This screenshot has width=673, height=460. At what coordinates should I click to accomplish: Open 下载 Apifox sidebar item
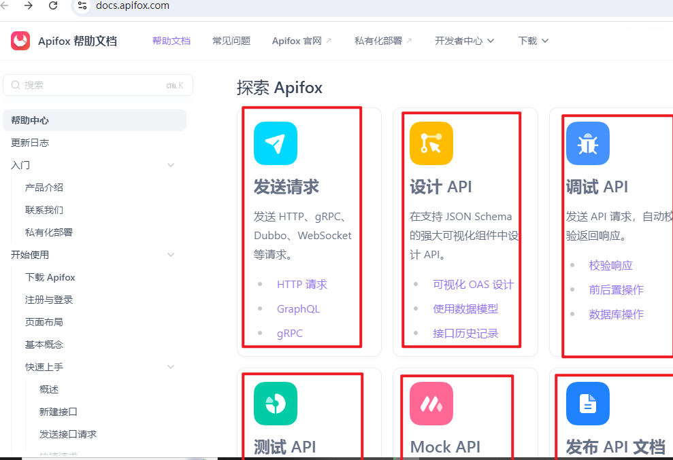tap(50, 277)
